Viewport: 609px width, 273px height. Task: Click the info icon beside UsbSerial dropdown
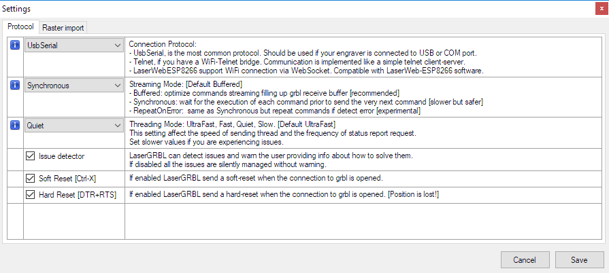[15, 45]
